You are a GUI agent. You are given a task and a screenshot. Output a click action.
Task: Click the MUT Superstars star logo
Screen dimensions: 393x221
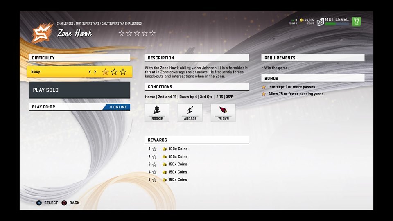(42, 33)
